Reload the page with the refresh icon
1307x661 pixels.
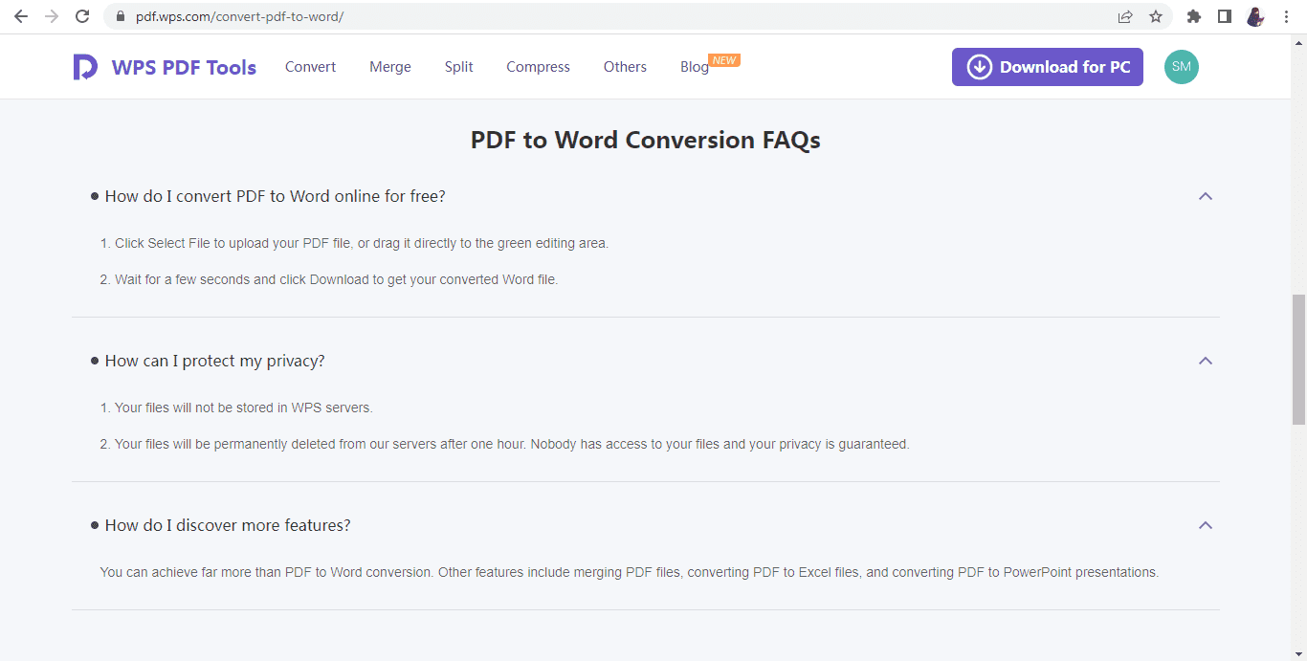[82, 16]
